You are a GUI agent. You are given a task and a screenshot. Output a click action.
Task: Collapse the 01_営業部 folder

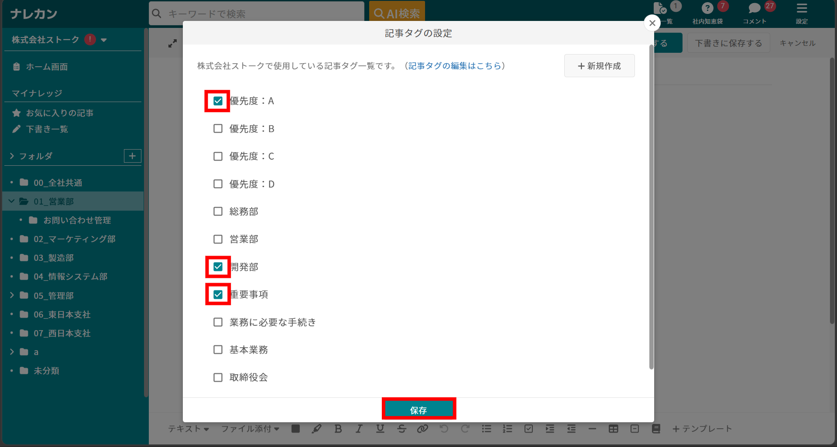(12, 201)
